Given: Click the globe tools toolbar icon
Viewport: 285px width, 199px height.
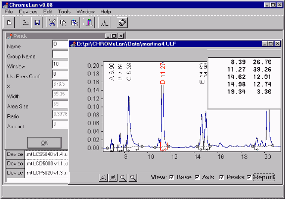Looking at the screenshot, I should (122, 23).
